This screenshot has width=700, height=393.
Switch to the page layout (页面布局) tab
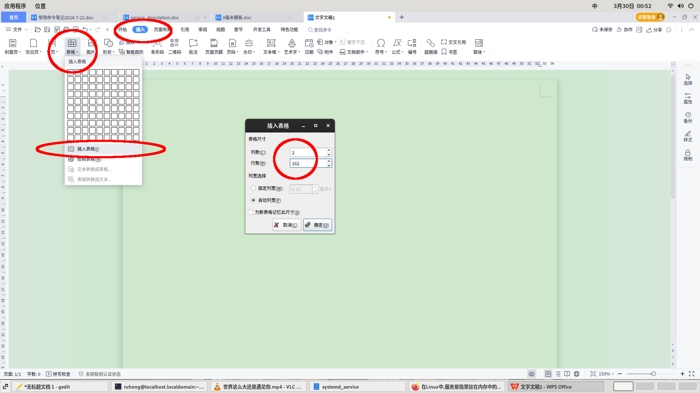point(162,29)
